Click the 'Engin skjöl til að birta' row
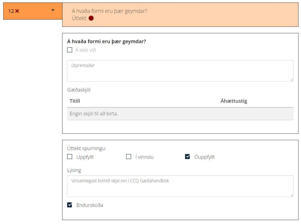This screenshot has width=301, height=224. tap(180, 114)
